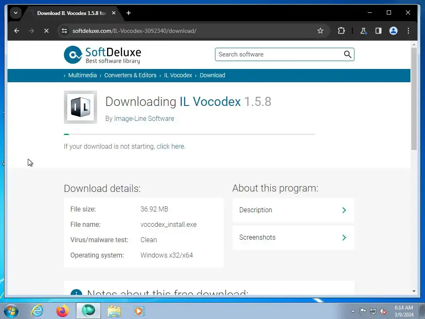The height and width of the screenshot is (319, 425).
Task: Bookmark this page with the star icon
Action: (320, 31)
